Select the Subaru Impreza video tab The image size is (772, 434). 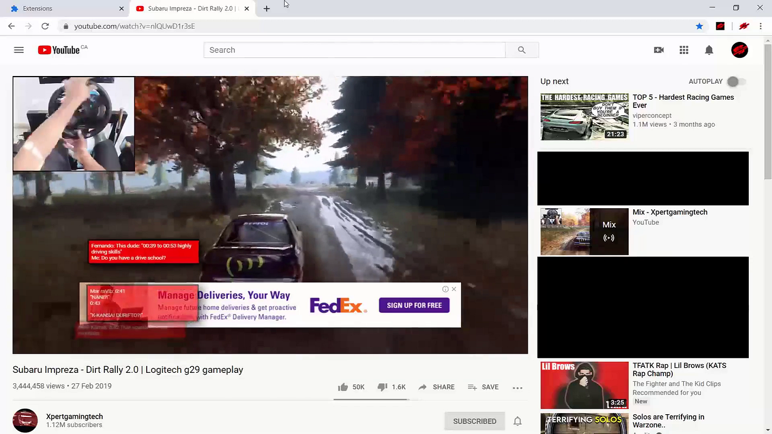coord(192,9)
